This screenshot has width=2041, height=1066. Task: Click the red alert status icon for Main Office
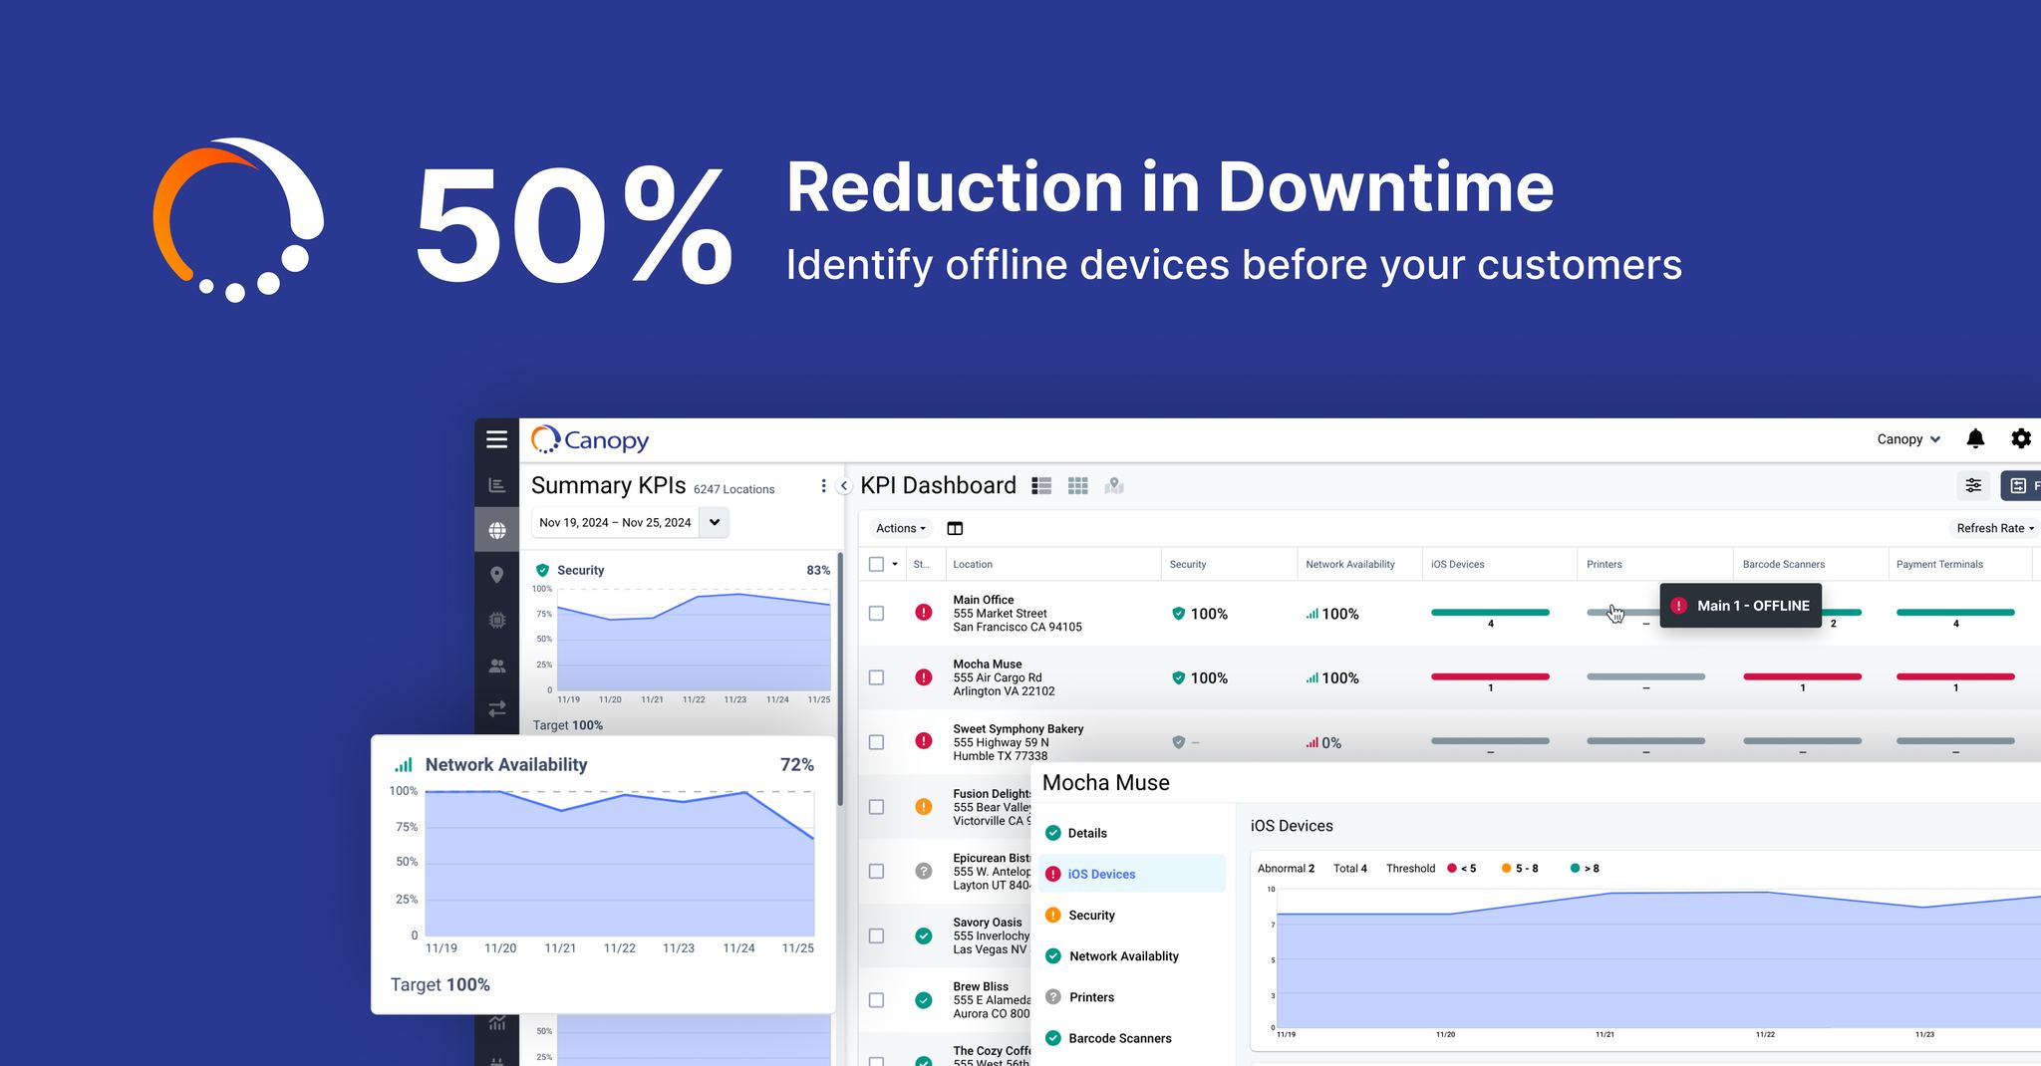pyautogui.click(x=924, y=613)
